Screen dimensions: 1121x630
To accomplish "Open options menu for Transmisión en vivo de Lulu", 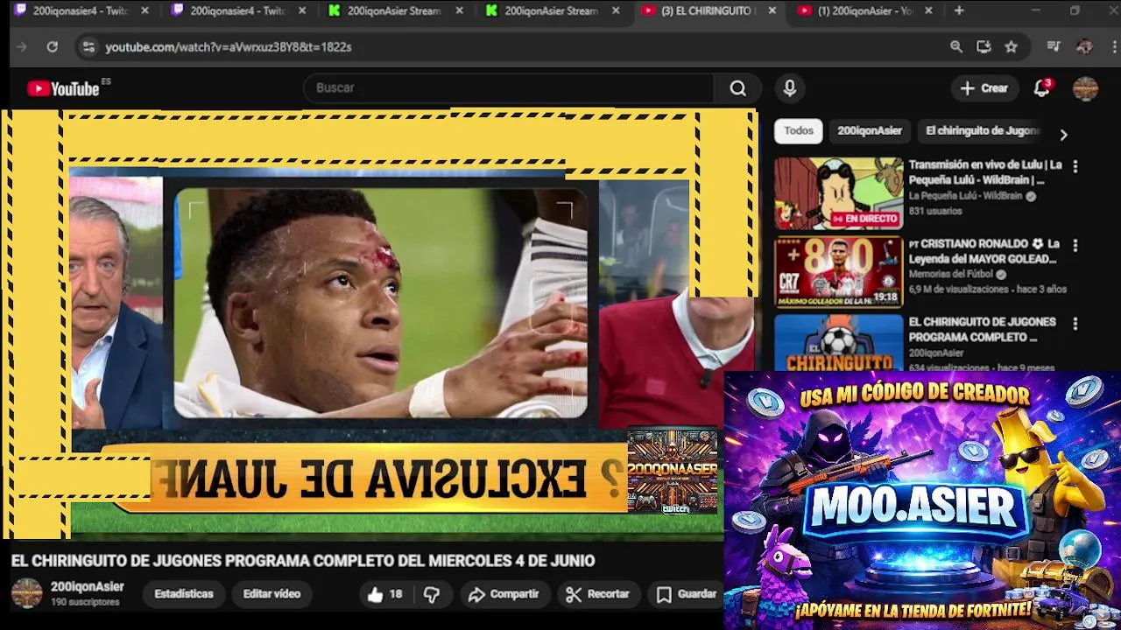I will pos(1075,166).
